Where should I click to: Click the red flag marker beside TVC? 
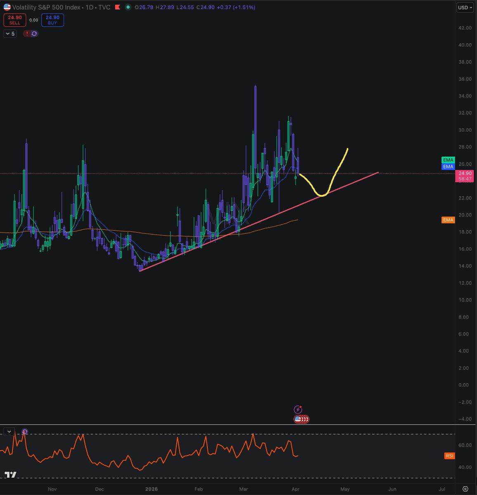pos(118,7)
